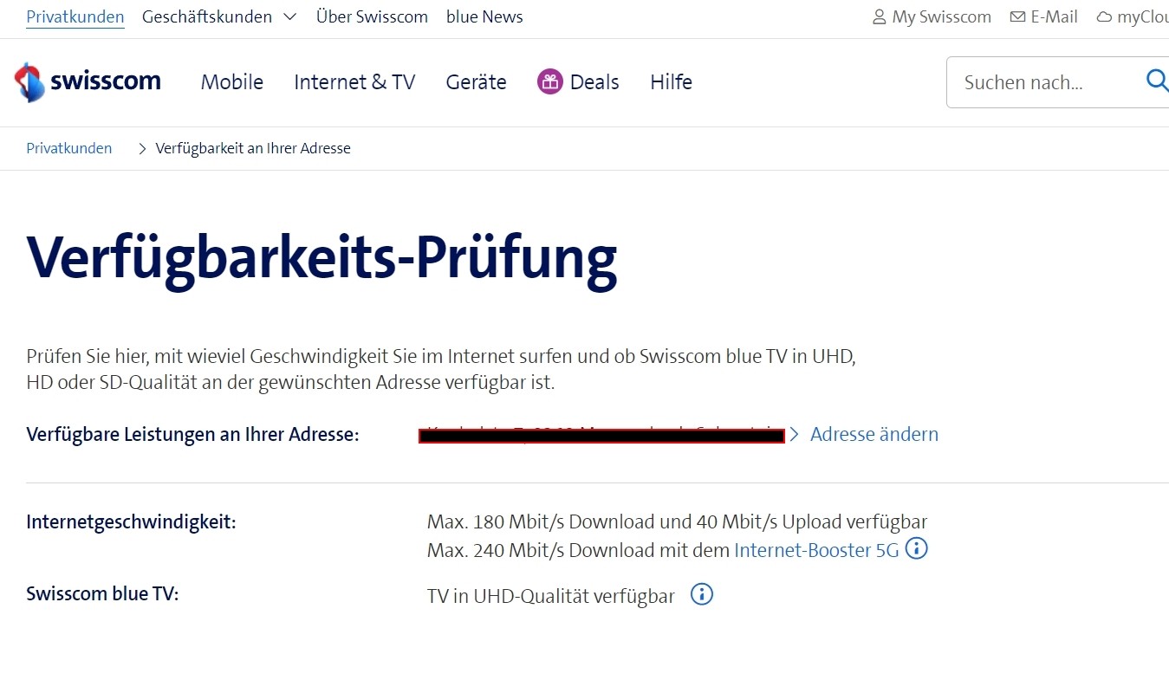Screen dimensions: 1169x680
Task: Open the Geräte menu
Action: [x=476, y=82]
